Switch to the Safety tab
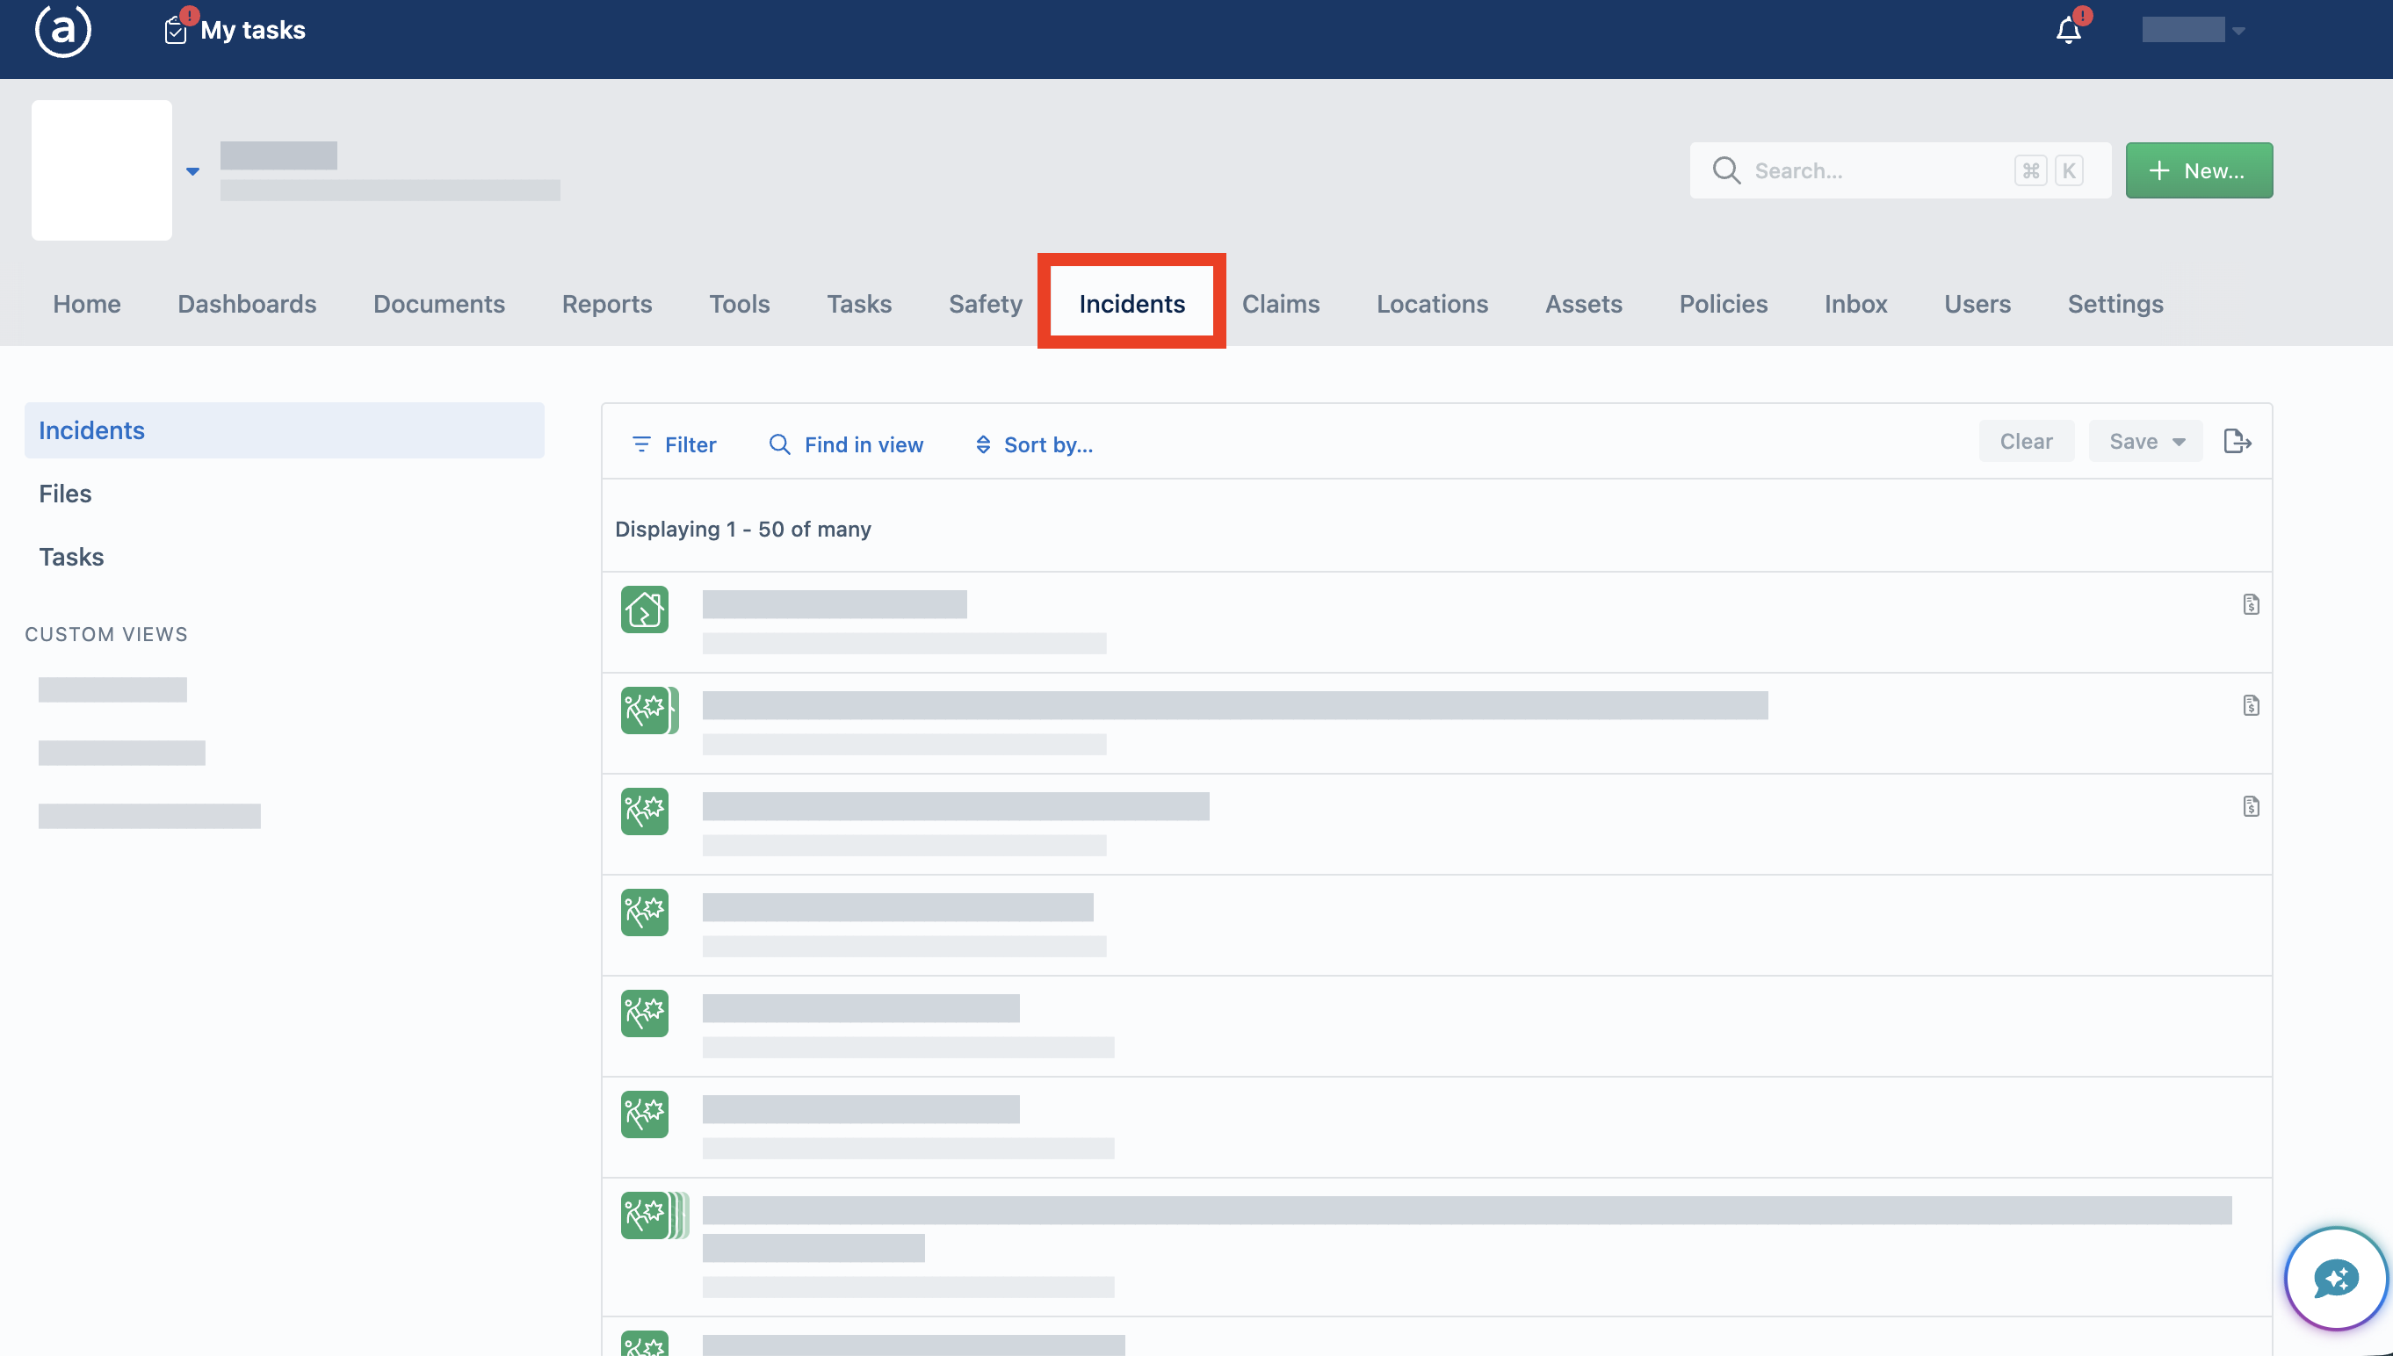Screen dimensions: 2393x1356 [x=985, y=304]
